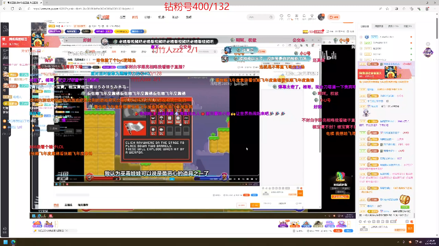This screenshot has width=439, height=246.
Task: Open the Douyu logo homepage link
Action: [103, 17]
